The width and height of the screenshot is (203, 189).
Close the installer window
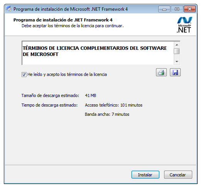[x=190, y=9]
